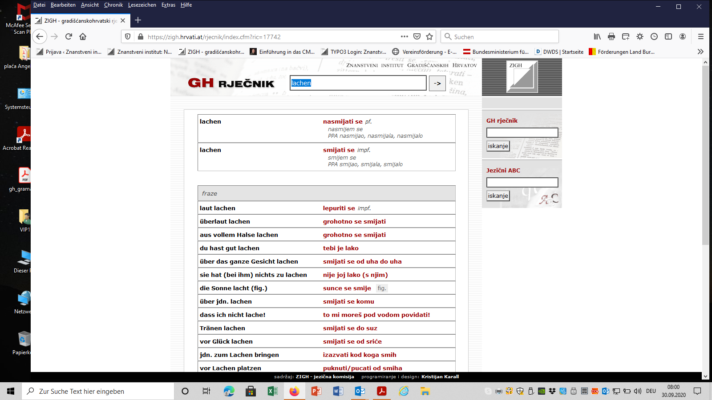Open a new tab with the plus button
This screenshot has height=400, width=712.
point(138,20)
